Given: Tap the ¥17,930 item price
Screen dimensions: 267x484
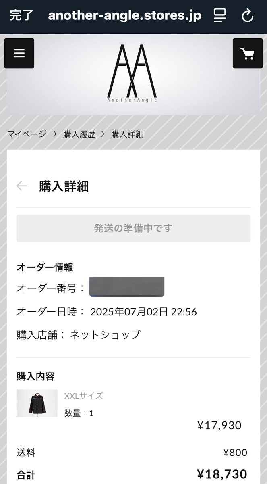Looking at the screenshot, I should coord(219,426).
